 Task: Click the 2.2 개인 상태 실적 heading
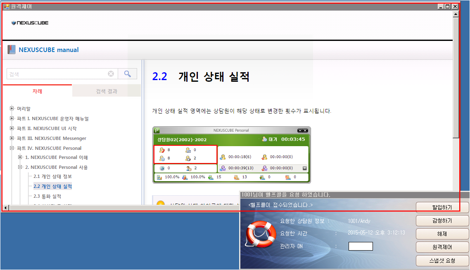tap(201, 76)
